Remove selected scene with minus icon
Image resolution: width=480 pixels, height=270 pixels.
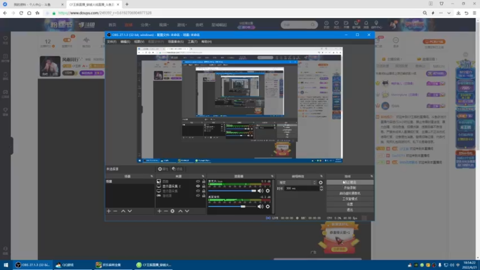(115, 211)
